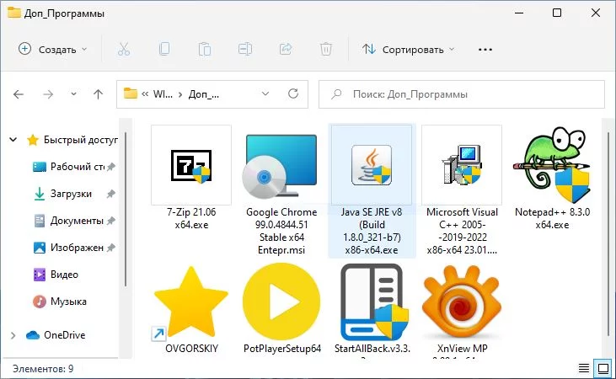This screenshot has width=616, height=379.
Task: Click the folder icon in the address bar
Action: coord(131,93)
